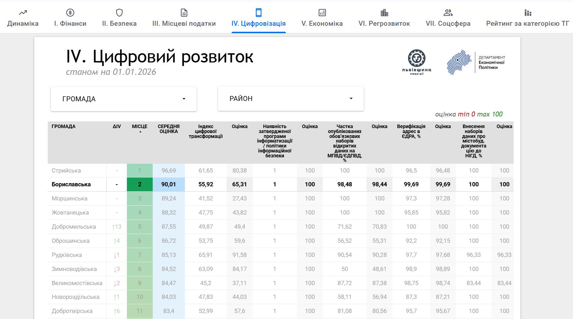Click the chart icon for Економіка
Viewport: 573px width, 319px height.
322,13
